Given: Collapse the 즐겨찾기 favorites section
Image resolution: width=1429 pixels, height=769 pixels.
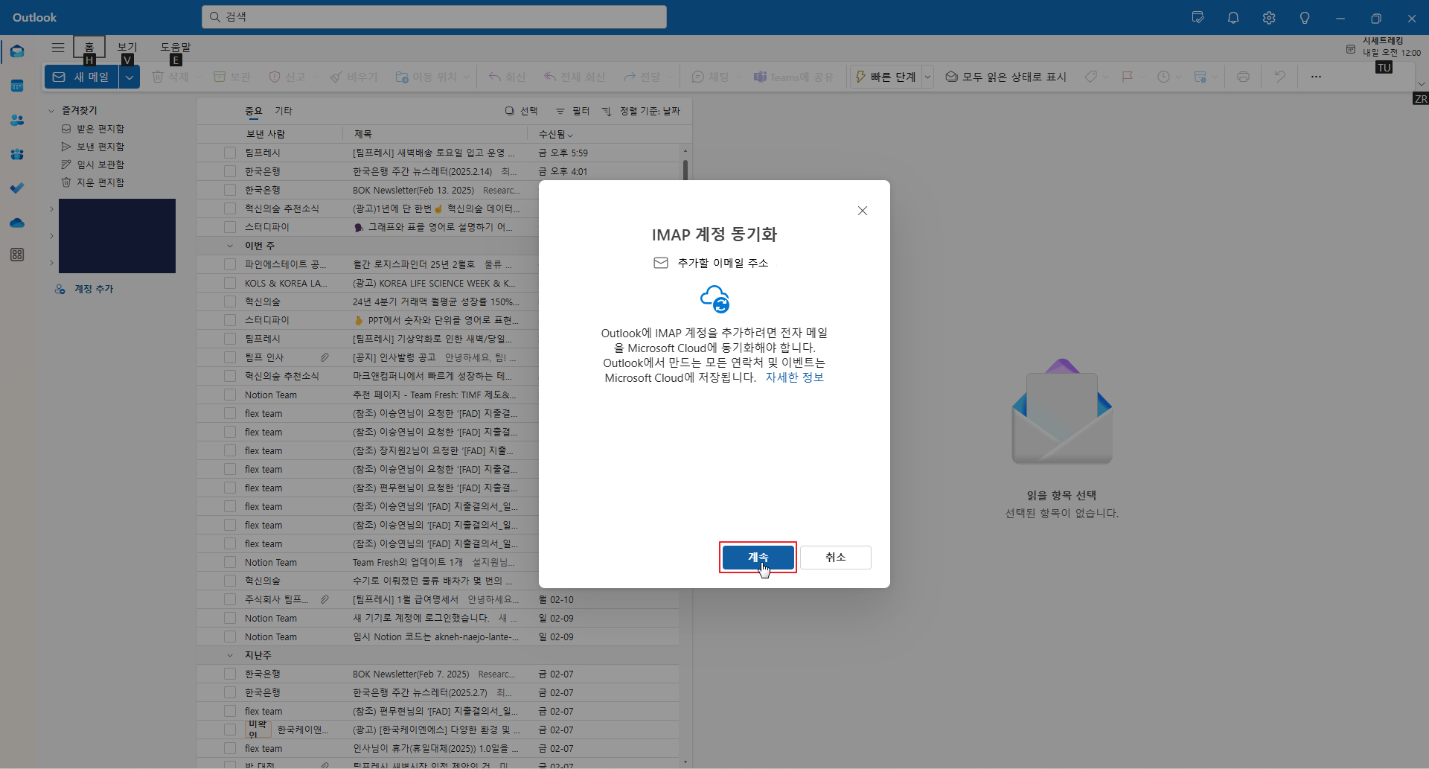Looking at the screenshot, I should pos(51,111).
